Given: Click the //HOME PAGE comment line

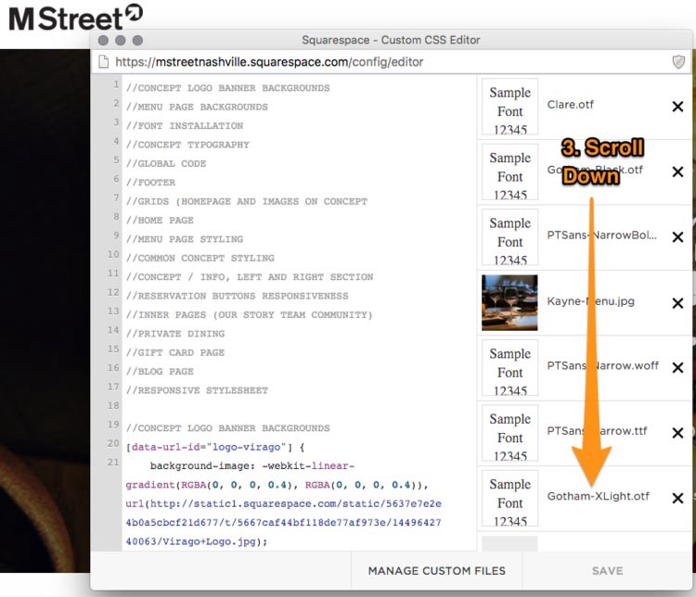Looking at the screenshot, I should click(160, 220).
